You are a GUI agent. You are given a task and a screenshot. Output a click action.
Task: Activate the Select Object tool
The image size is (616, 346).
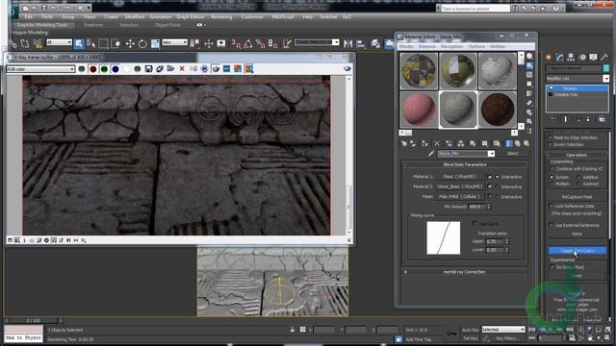pyautogui.click(x=79, y=43)
